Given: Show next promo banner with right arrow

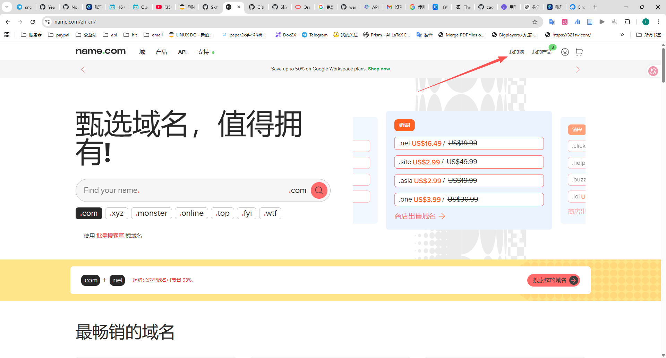Looking at the screenshot, I should (x=578, y=69).
